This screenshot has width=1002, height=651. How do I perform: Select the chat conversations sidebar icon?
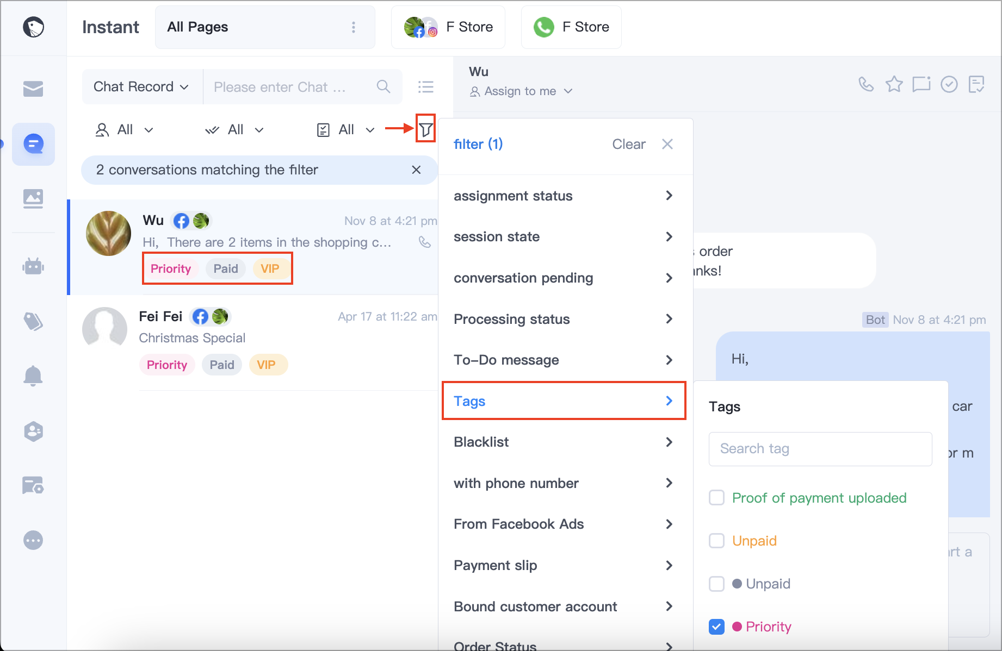(x=33, y=144)
